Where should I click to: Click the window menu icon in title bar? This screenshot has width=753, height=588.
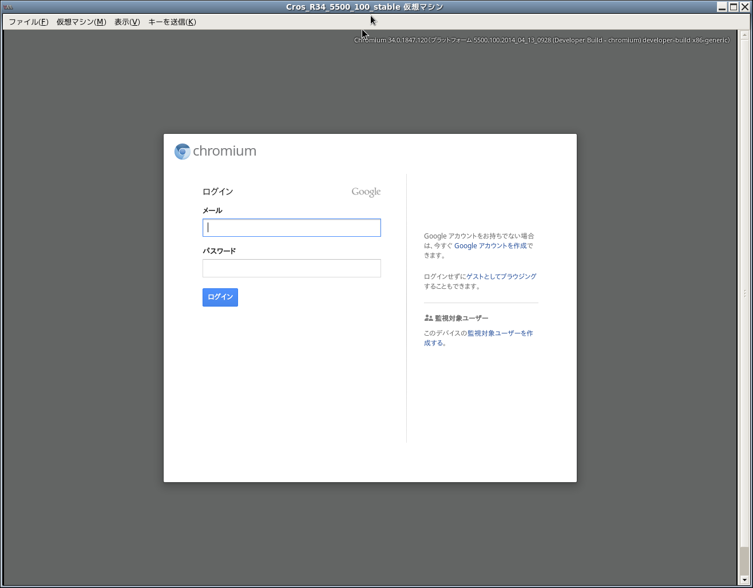[x=8, y=7]
